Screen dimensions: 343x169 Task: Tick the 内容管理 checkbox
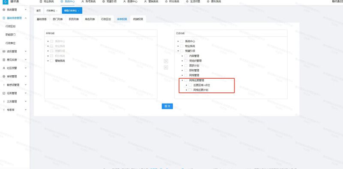click(186, 56)
